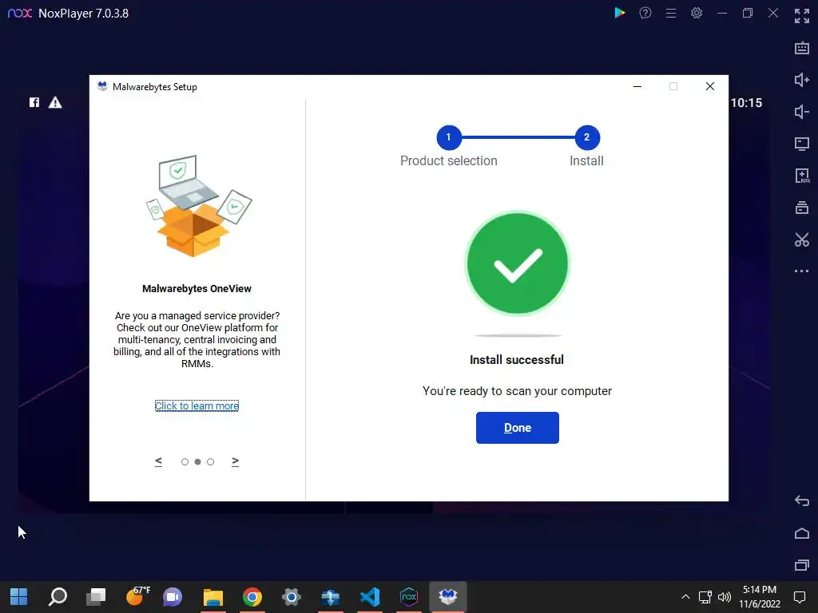Click the OneView box illustration
818x613 pixels.
199,205
